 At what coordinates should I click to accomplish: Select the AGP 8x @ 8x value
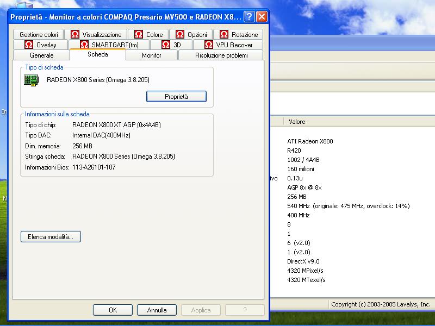[304, 187]
